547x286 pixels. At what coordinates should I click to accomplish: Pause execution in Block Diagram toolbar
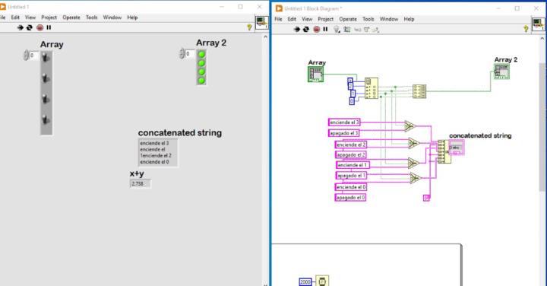(x=325, y=30)
